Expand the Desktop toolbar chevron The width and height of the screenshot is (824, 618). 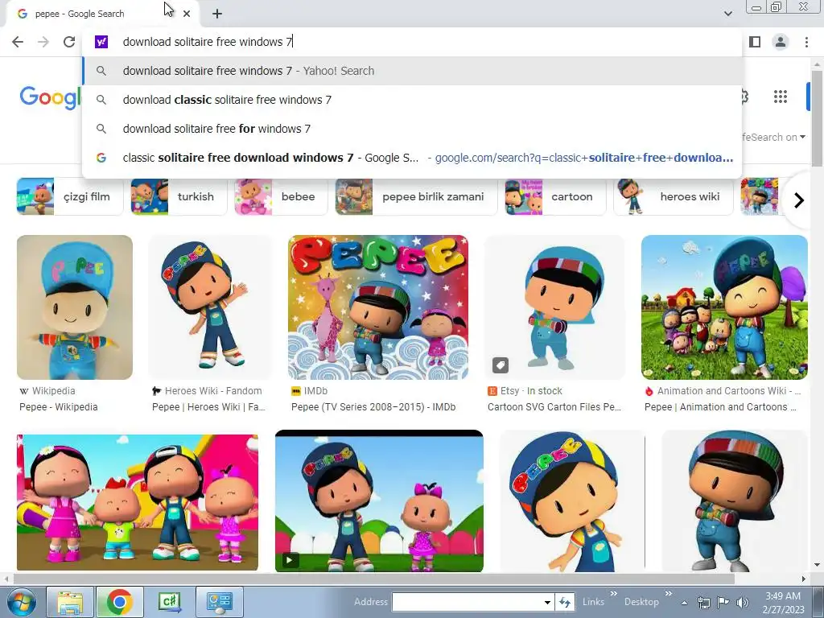(x=669, y=594)
